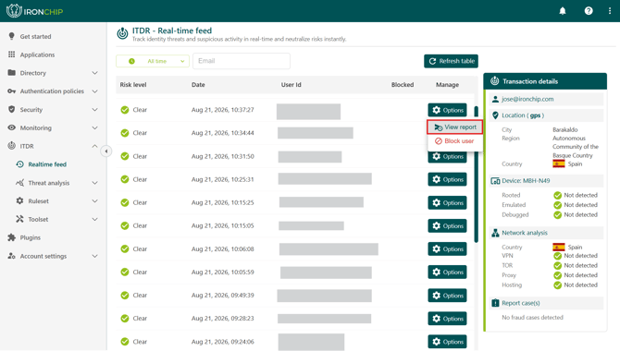This screenshot has width=620, height=351.
Task: Click the Blocked column header
Action: pyautogui.click(x=403, y=84)
